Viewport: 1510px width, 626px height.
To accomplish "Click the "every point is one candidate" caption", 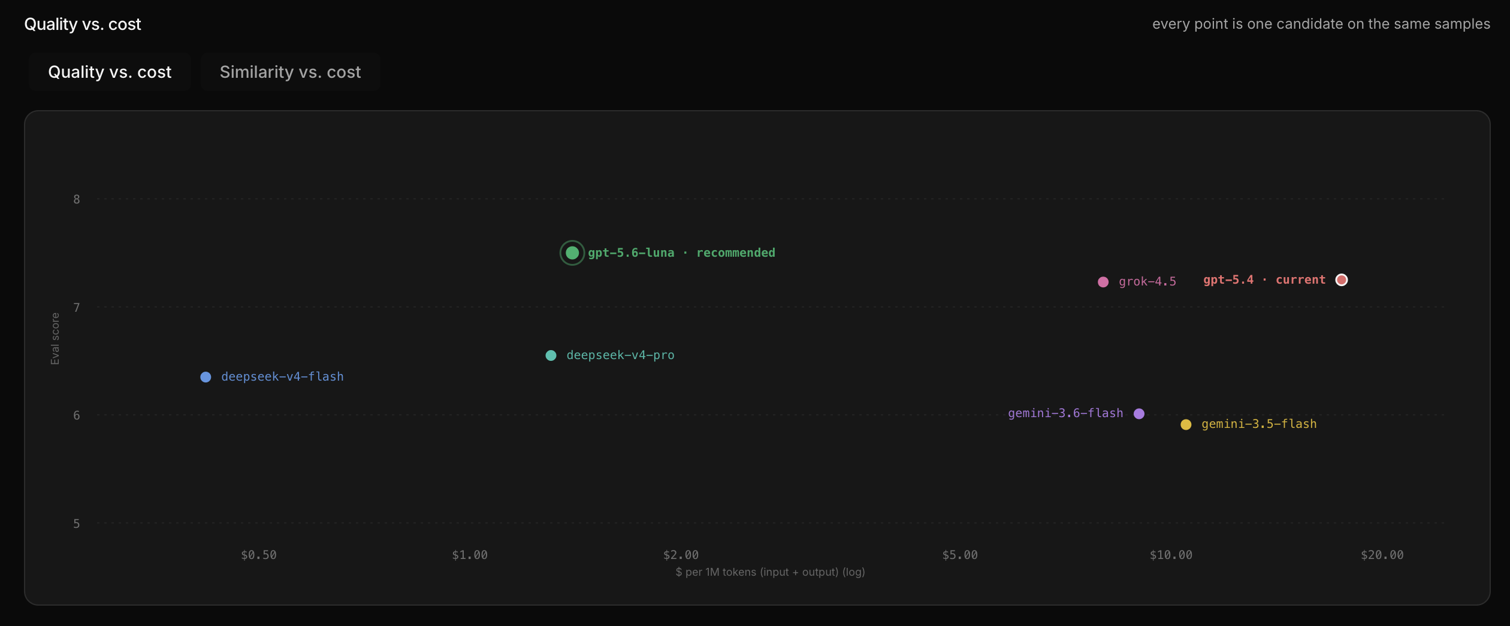I will pos(1321,24).
